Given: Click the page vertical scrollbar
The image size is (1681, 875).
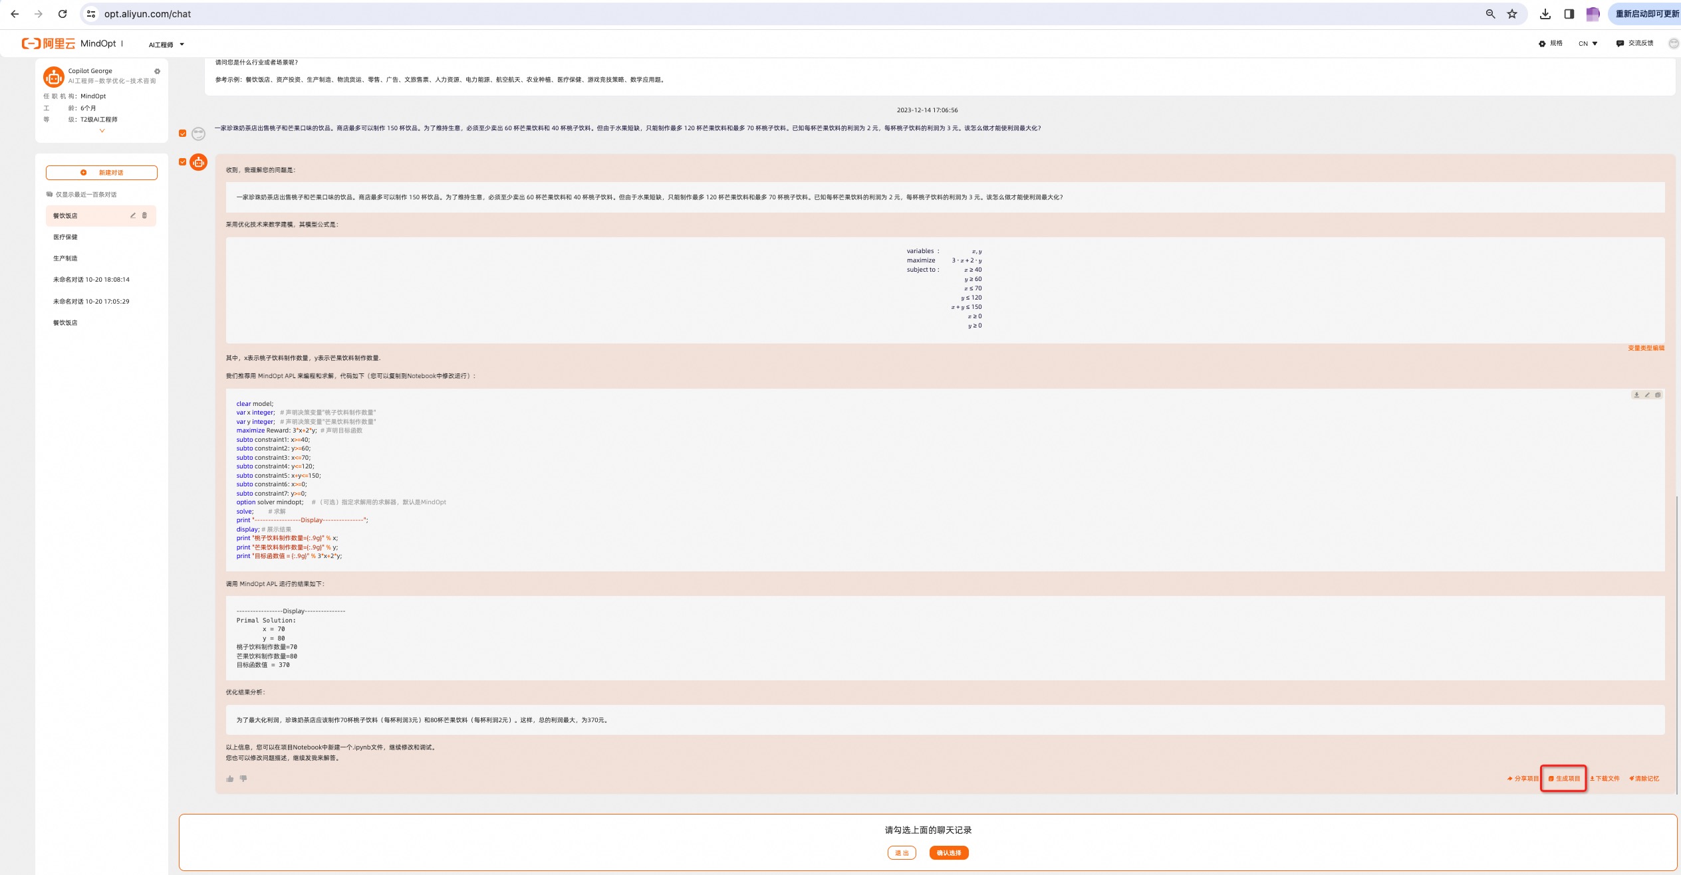Looking at the screenshot, I should [1677, 644].
